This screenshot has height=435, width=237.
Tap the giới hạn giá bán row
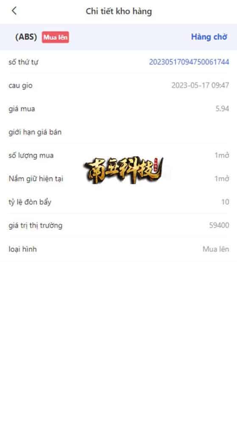(119, 132)
